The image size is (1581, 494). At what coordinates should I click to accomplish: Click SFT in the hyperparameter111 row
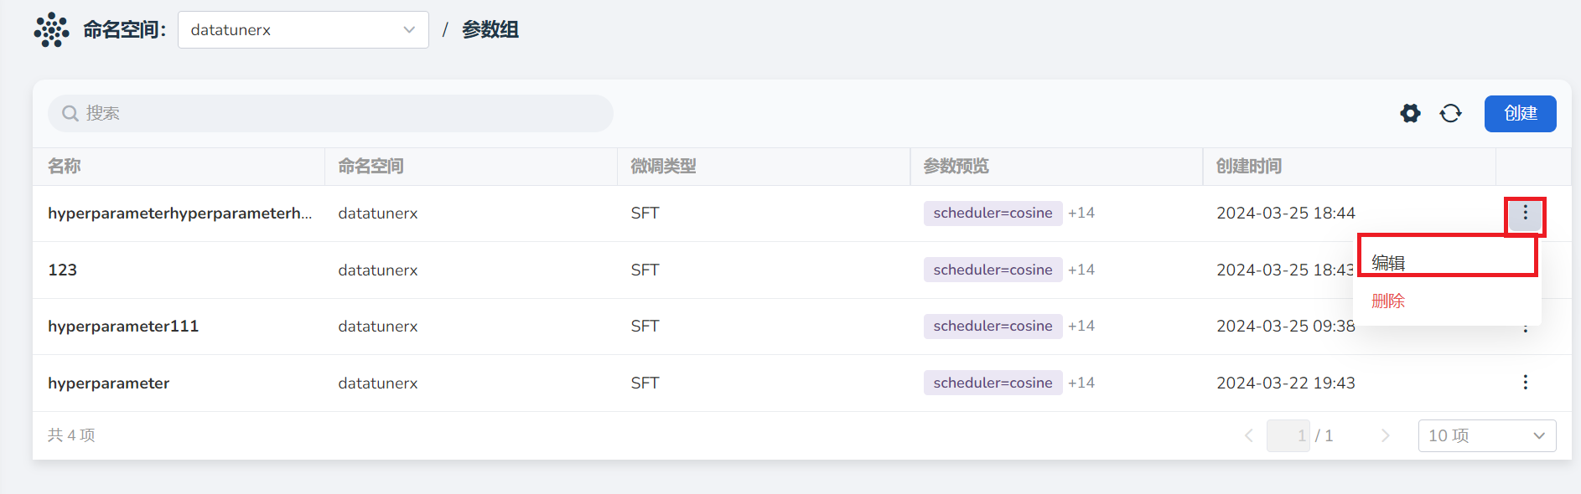click(x=645, y=326)
